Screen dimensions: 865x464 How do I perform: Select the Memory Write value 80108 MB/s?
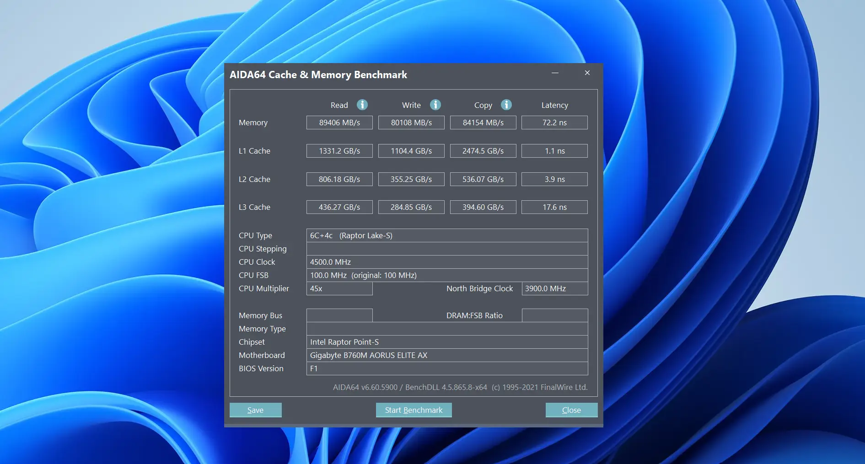click(411, 123)
